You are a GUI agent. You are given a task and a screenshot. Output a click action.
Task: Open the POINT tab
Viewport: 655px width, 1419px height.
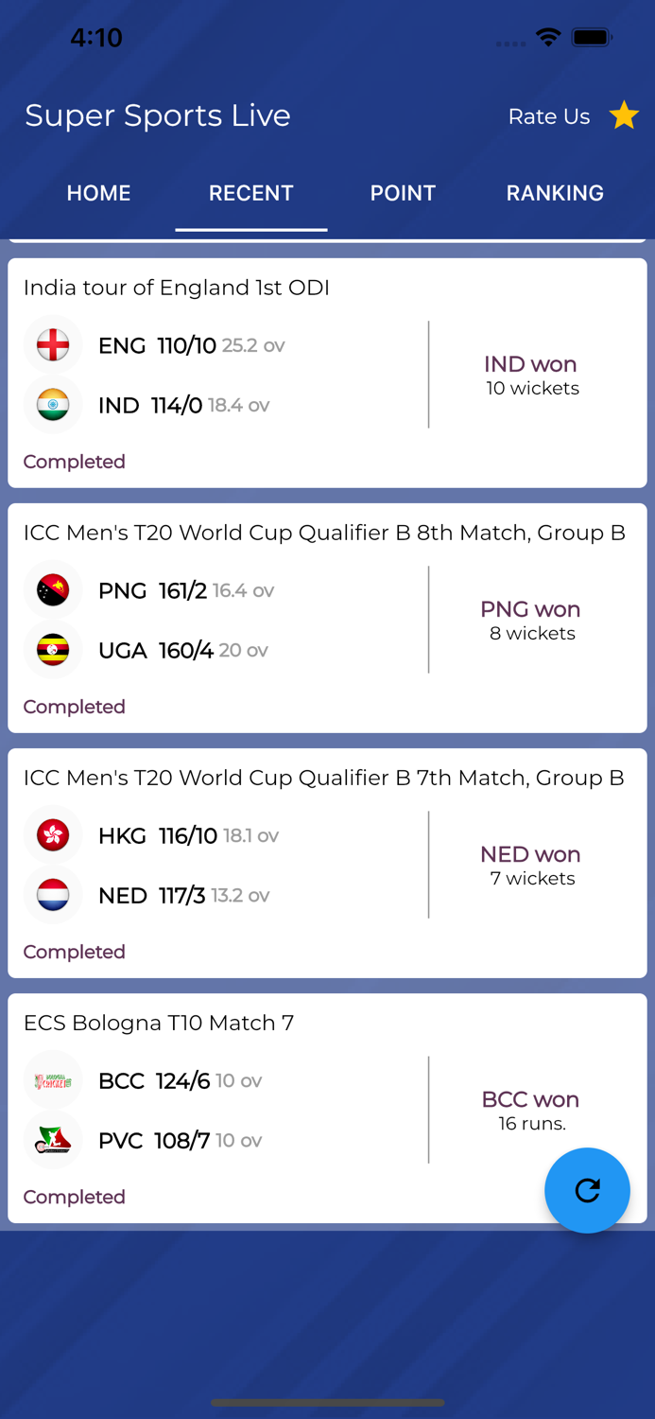pos(403,193)
